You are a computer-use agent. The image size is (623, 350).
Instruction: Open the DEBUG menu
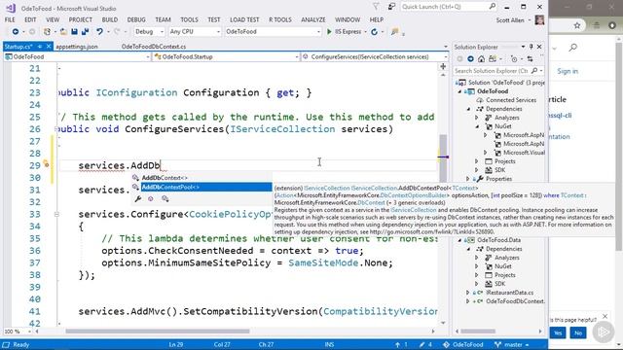(136, 19)
